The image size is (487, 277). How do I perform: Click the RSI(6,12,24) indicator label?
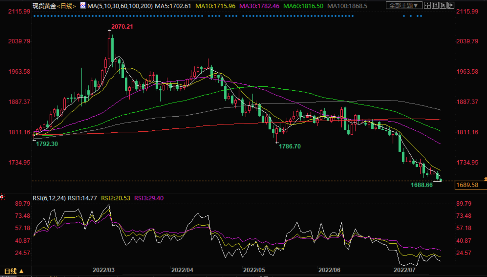[x=49, y=198]
